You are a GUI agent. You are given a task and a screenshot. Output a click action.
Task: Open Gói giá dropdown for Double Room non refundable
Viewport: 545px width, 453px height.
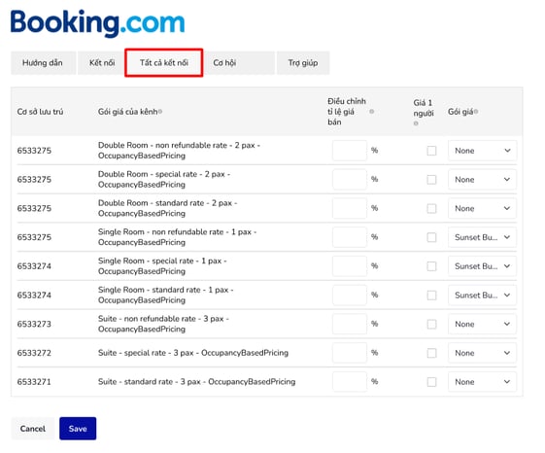(482, 151)
